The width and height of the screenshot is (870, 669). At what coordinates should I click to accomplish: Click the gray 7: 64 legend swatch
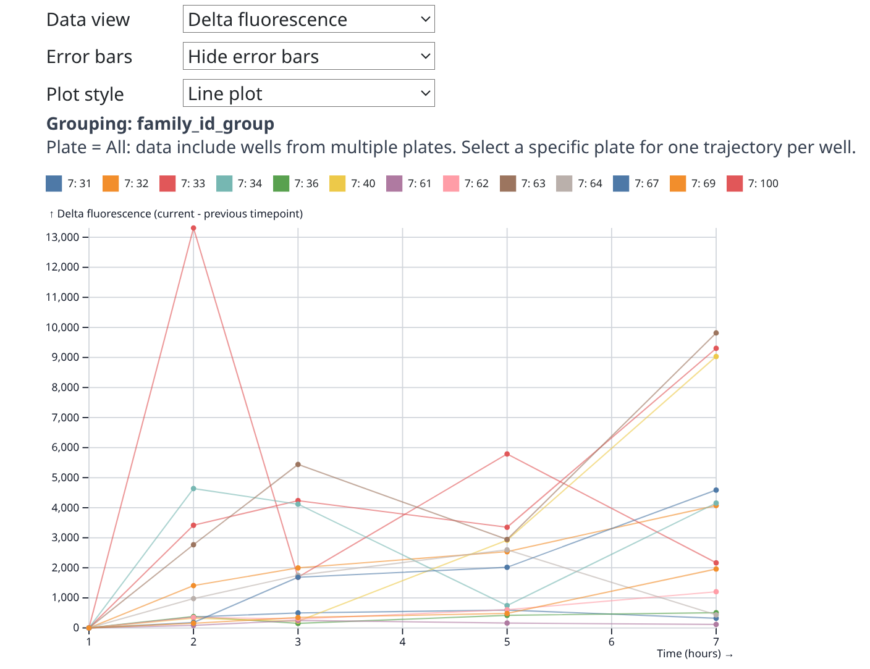click(x=565, y=183)
